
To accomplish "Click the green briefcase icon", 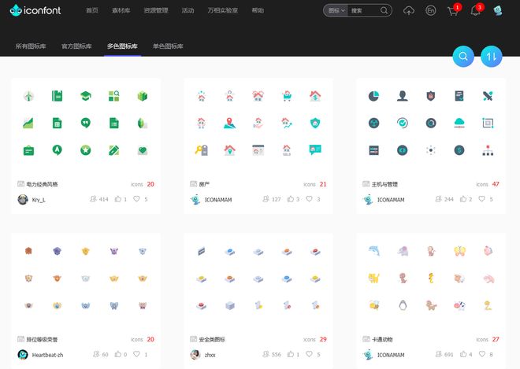I will point(29,150).
